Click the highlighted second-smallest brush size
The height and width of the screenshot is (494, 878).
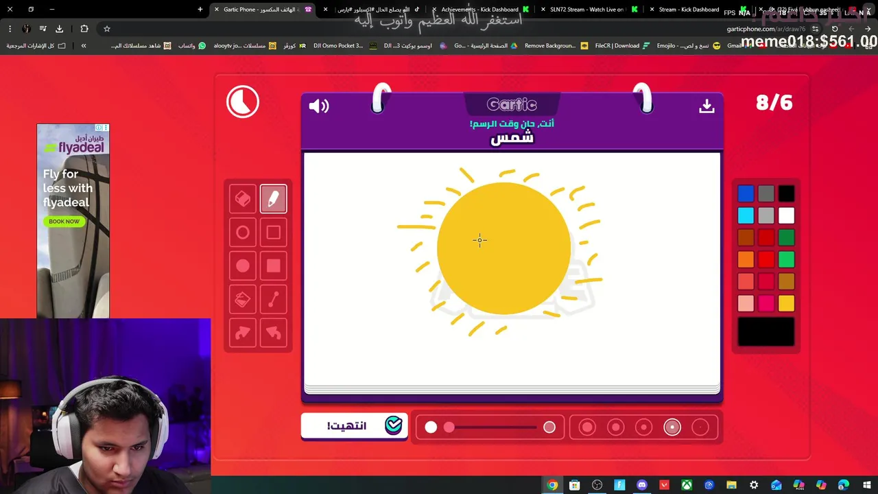click(x=672, y=427)
